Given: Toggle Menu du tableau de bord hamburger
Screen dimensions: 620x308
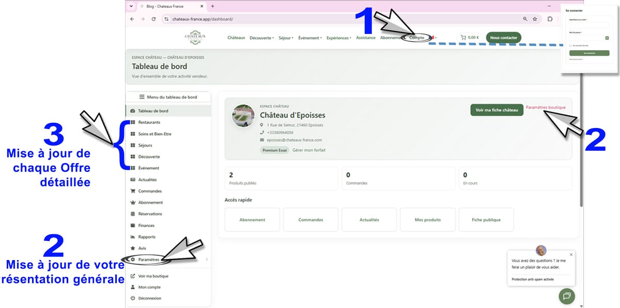Looking at the screenshot, I should point(142,97).
